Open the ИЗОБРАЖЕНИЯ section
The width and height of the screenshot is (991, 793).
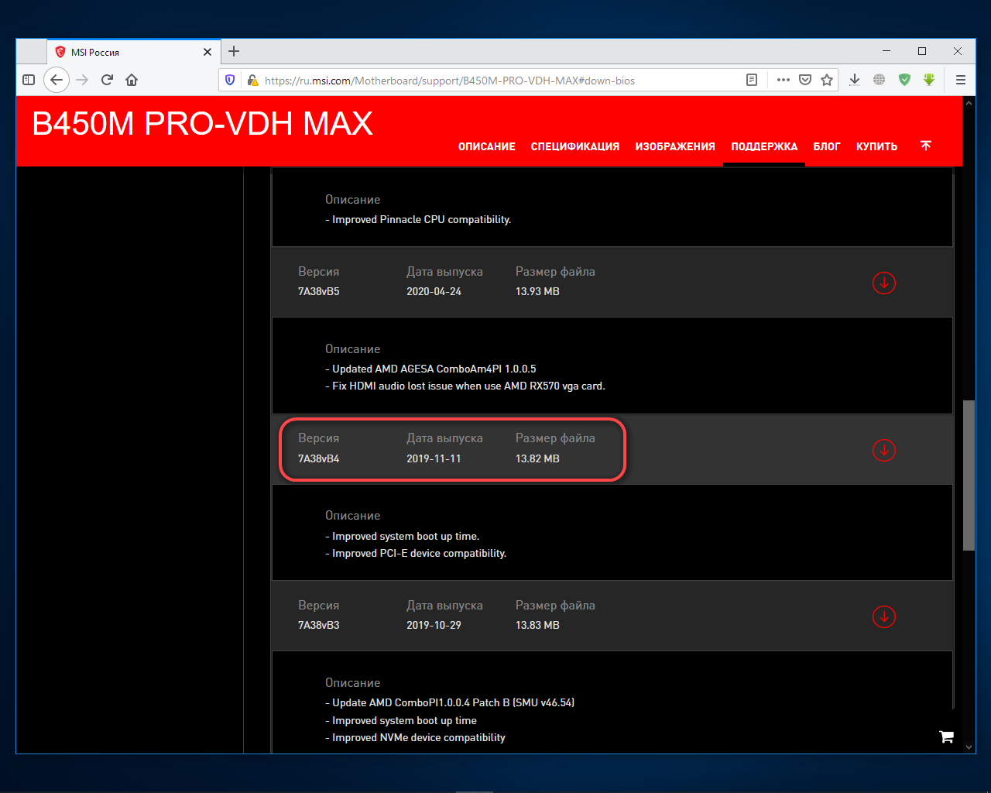(x=675, y=146)
